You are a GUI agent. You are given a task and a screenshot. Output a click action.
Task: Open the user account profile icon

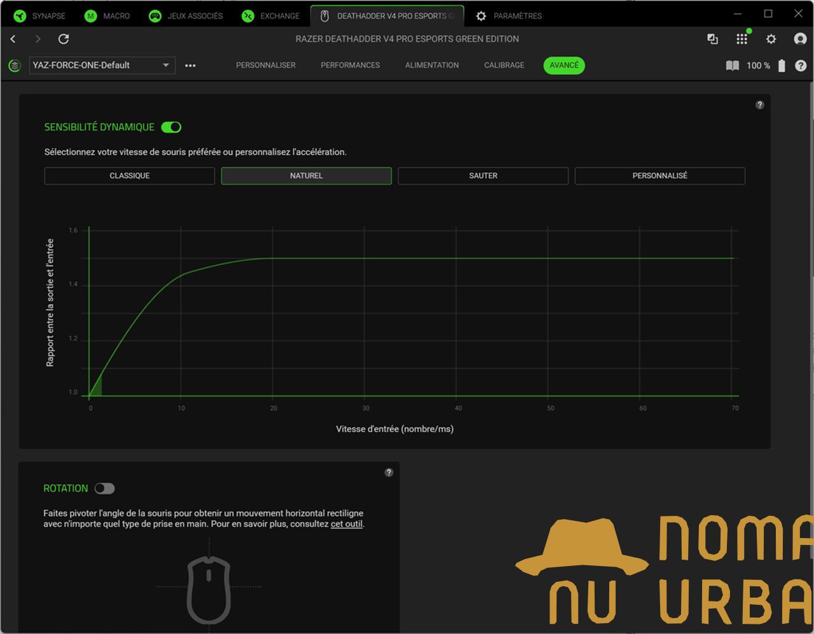pos(800,39)
